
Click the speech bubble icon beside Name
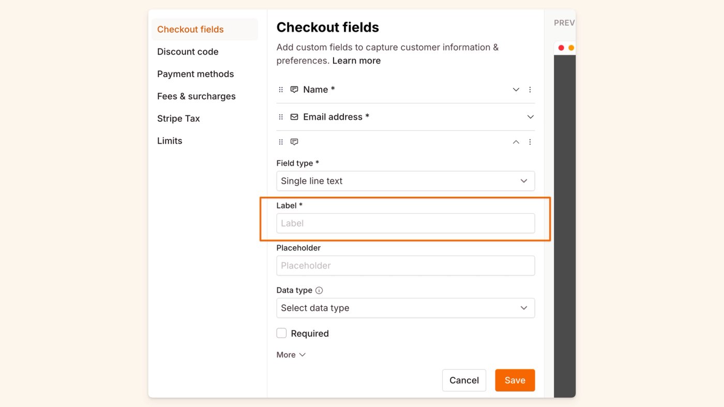tap(294, 90)
